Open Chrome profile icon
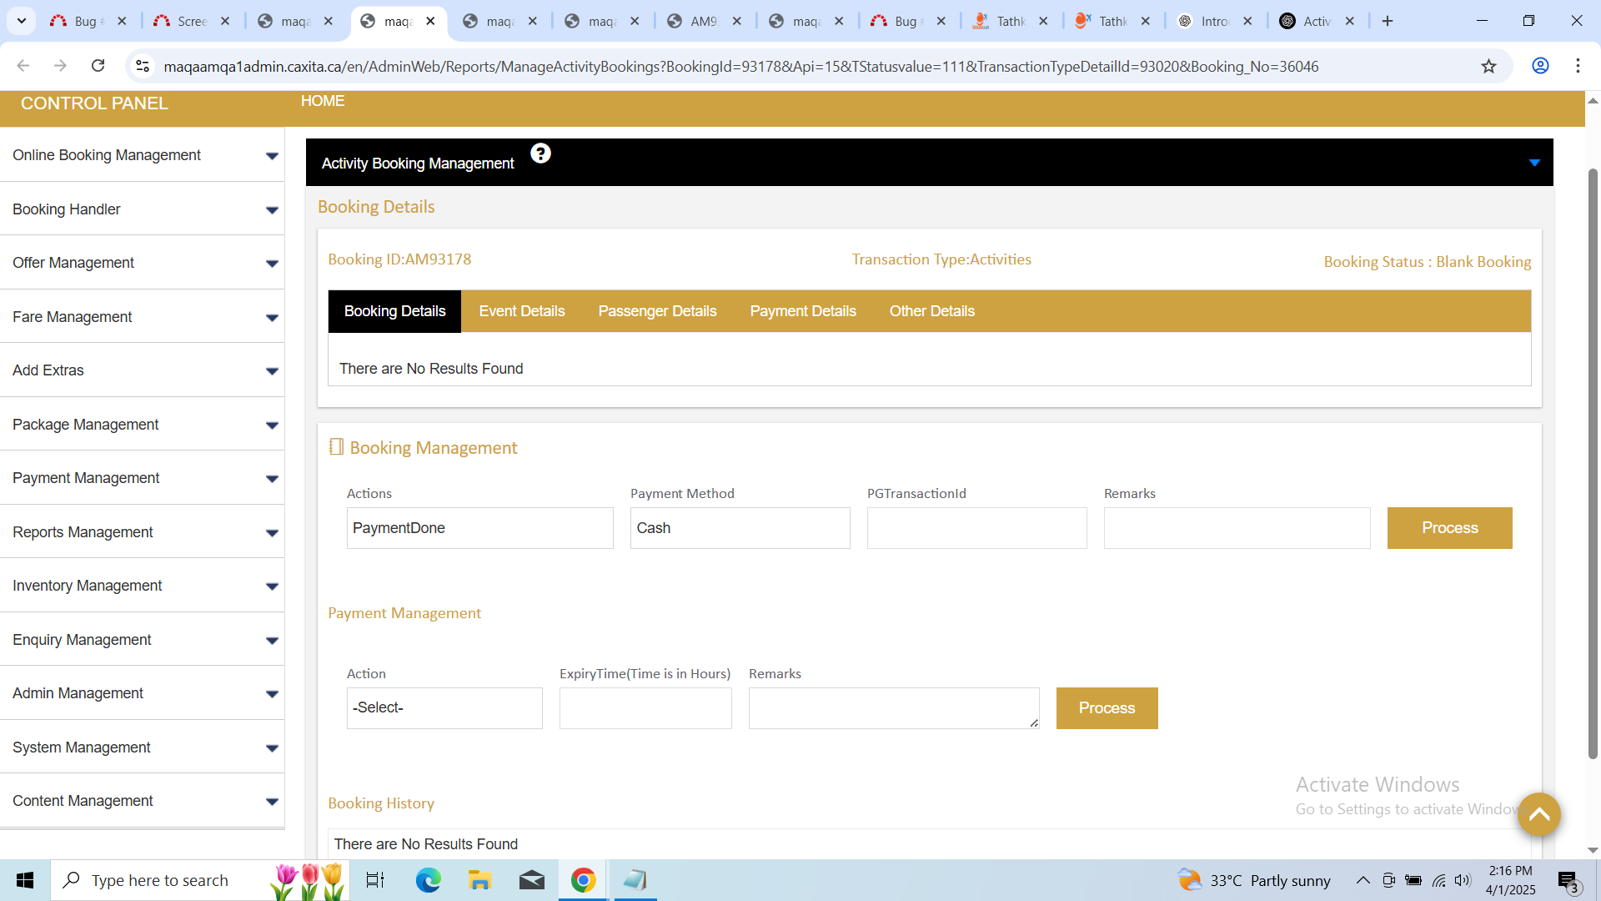Image resolution: width=1601 pixels, height=901 pixels. (x=1540, y=66)
